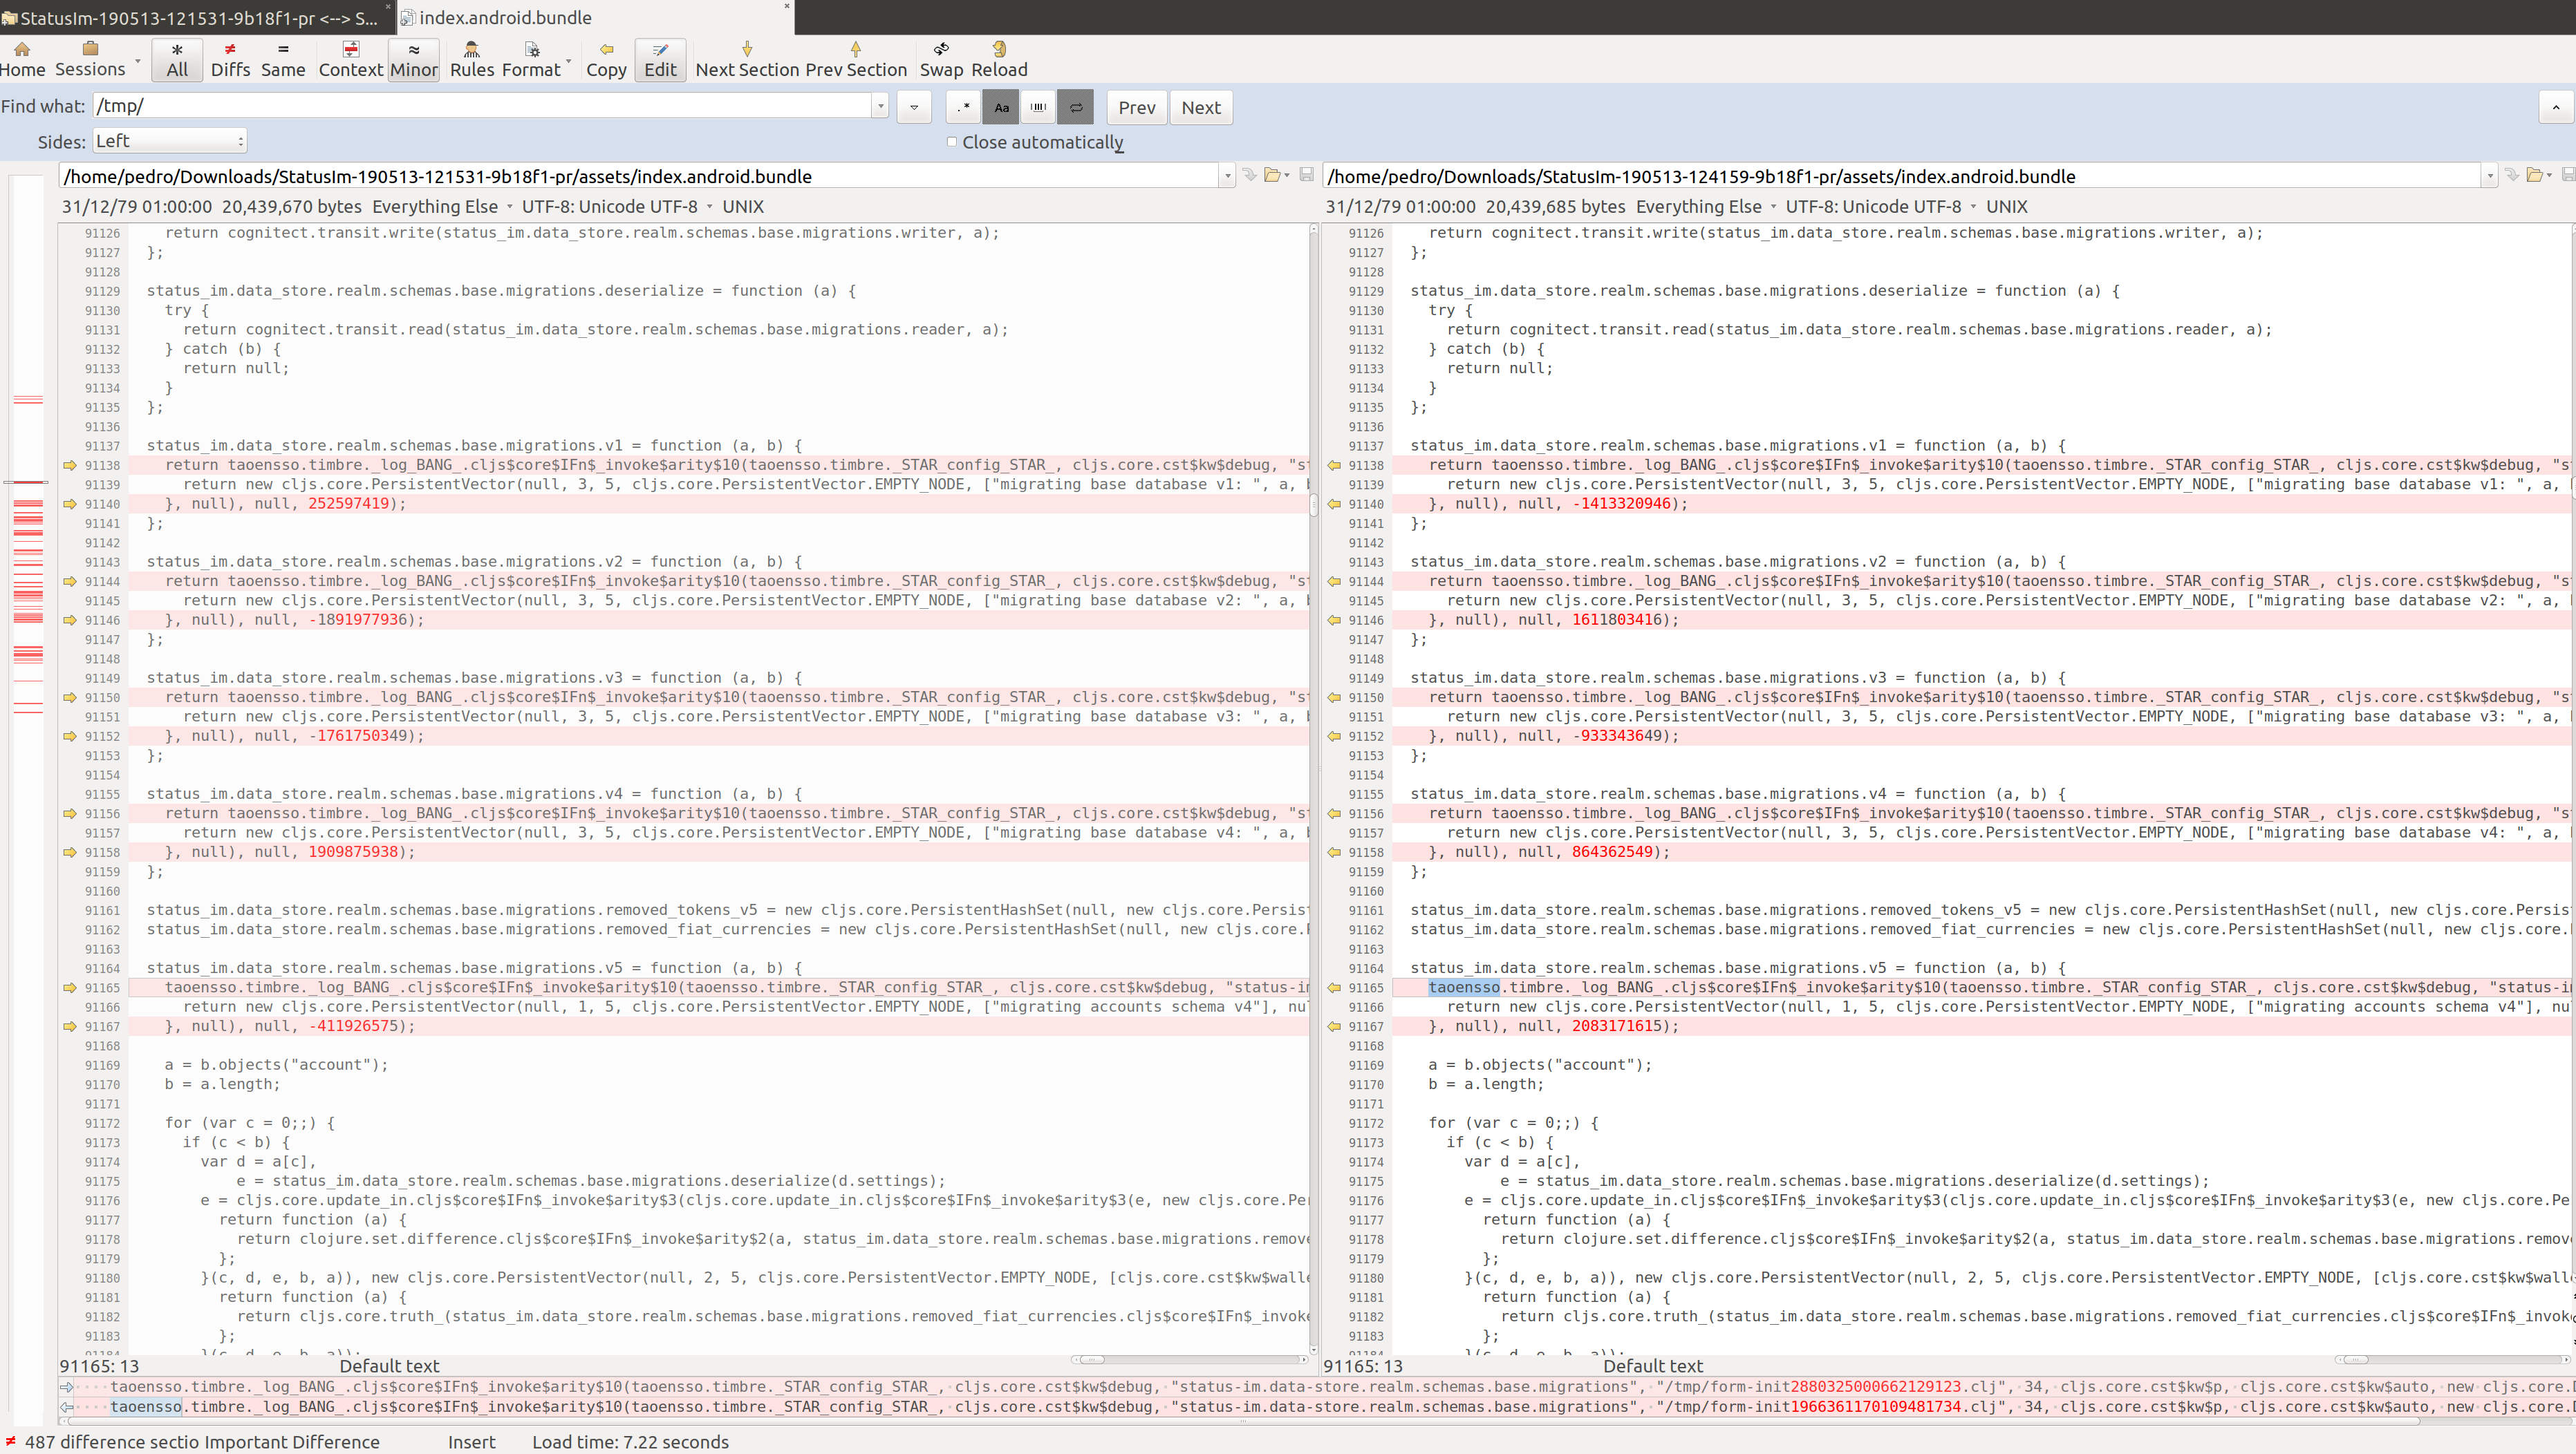Click the Format toolbar button
Screen dimensions: 2576x1454
click(x=531, y=60)
